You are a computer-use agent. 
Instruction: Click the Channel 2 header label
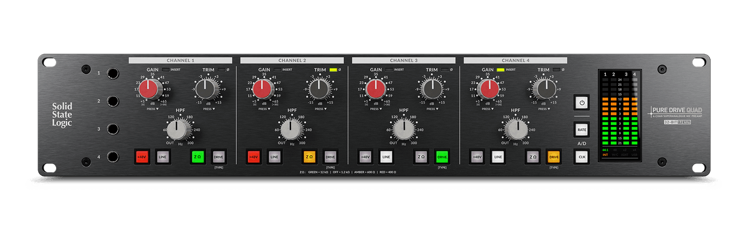[292, 60]
